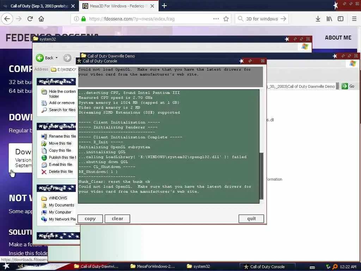Switch to Call of Duty Dawnvi... taskbar button
Image resolution: width=361 pixels, height=271 pixels.
point(96,266)
